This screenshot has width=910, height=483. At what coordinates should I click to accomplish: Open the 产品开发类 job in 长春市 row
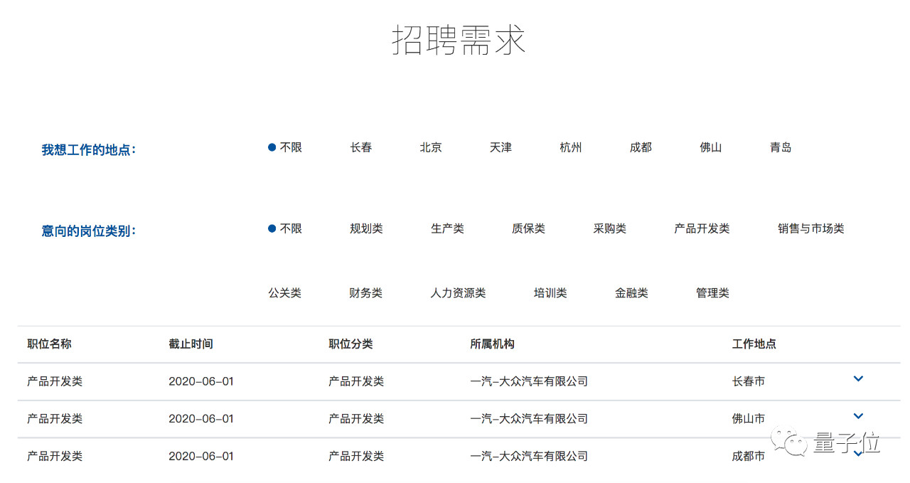[55, 381]
